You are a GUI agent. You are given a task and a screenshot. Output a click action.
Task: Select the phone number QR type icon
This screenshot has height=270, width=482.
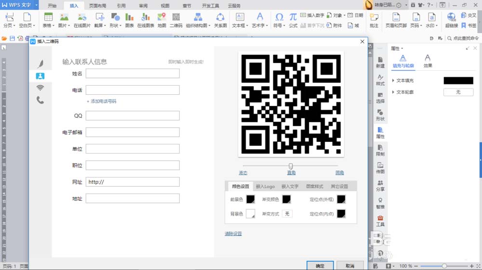click(40, 100)
